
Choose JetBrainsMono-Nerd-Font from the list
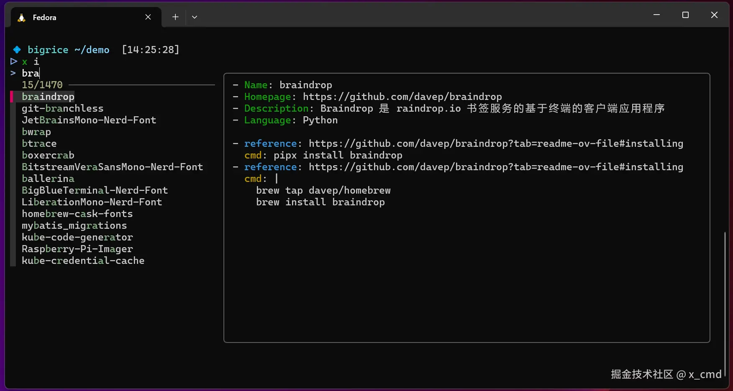89,120
